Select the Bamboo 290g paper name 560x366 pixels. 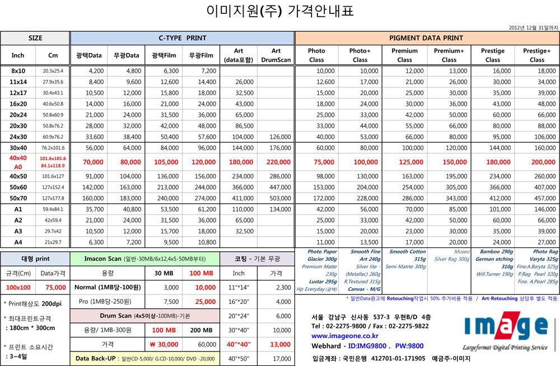point(496,252)
